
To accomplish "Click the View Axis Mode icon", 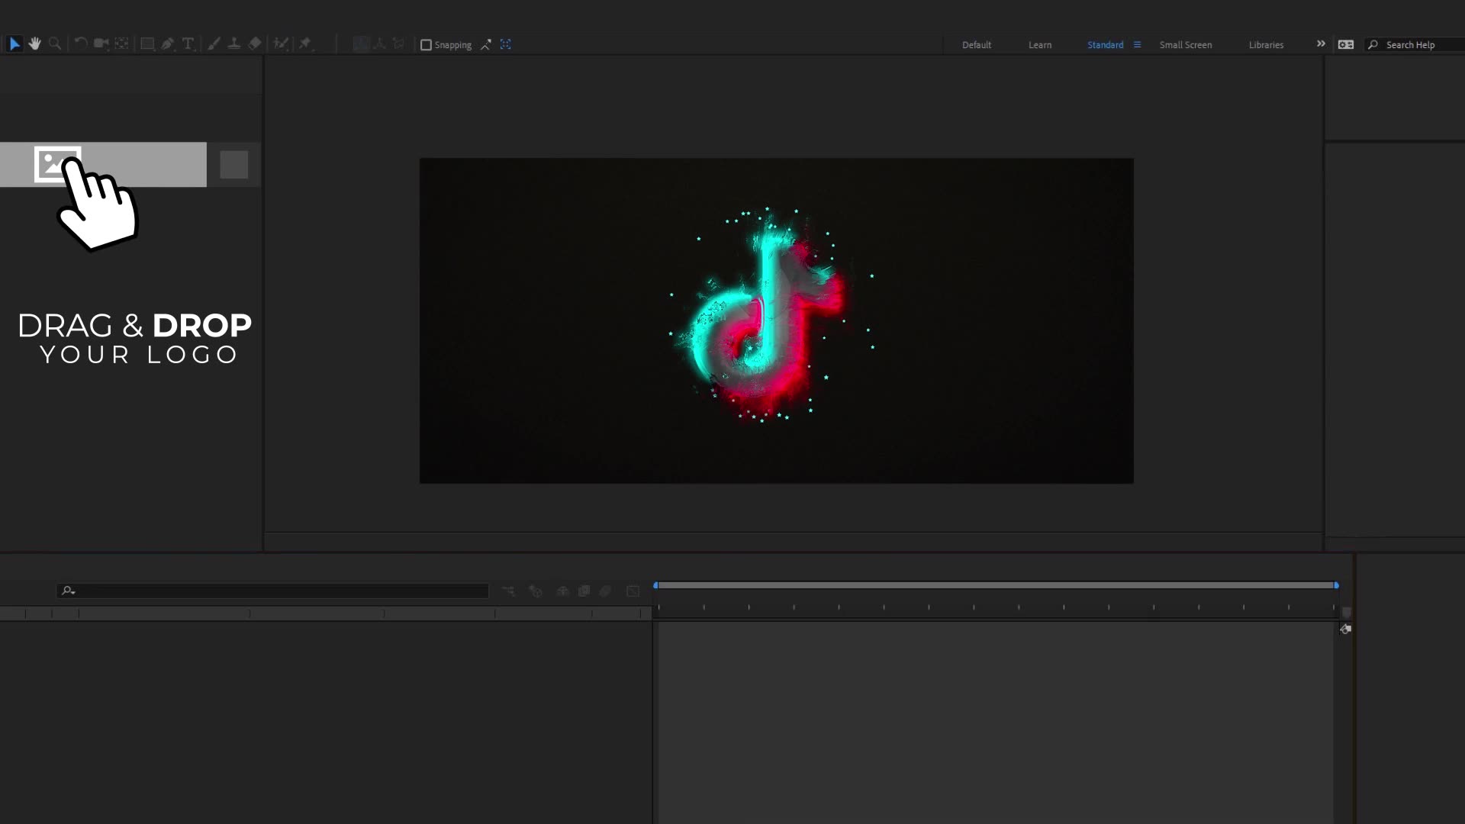I will point(398,44).
